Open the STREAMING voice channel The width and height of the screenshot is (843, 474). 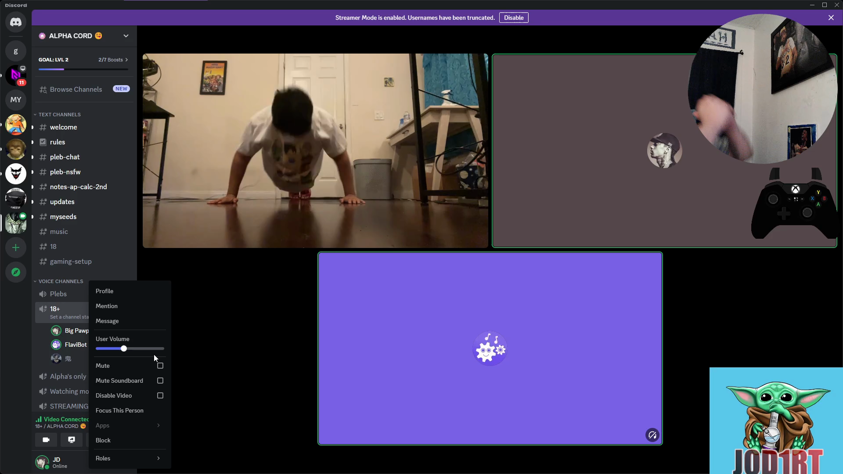pos(62,406)
